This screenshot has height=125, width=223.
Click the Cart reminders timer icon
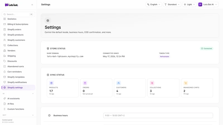coord(4,72)
